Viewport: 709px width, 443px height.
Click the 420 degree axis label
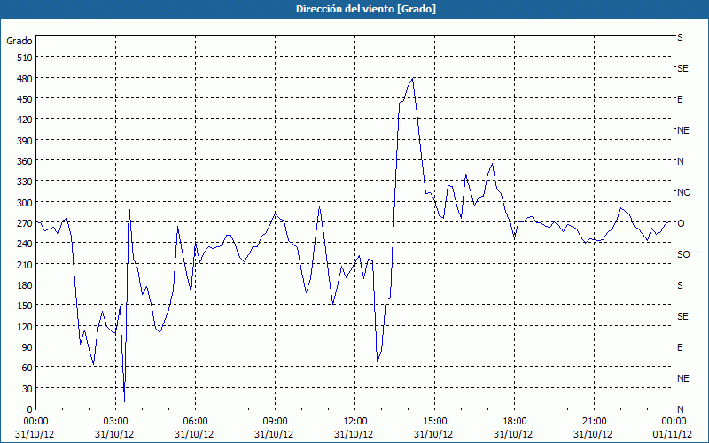click(26, 120)
